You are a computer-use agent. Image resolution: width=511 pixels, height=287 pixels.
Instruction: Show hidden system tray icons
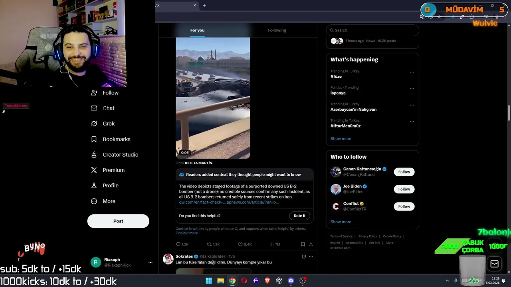point(447,281)
